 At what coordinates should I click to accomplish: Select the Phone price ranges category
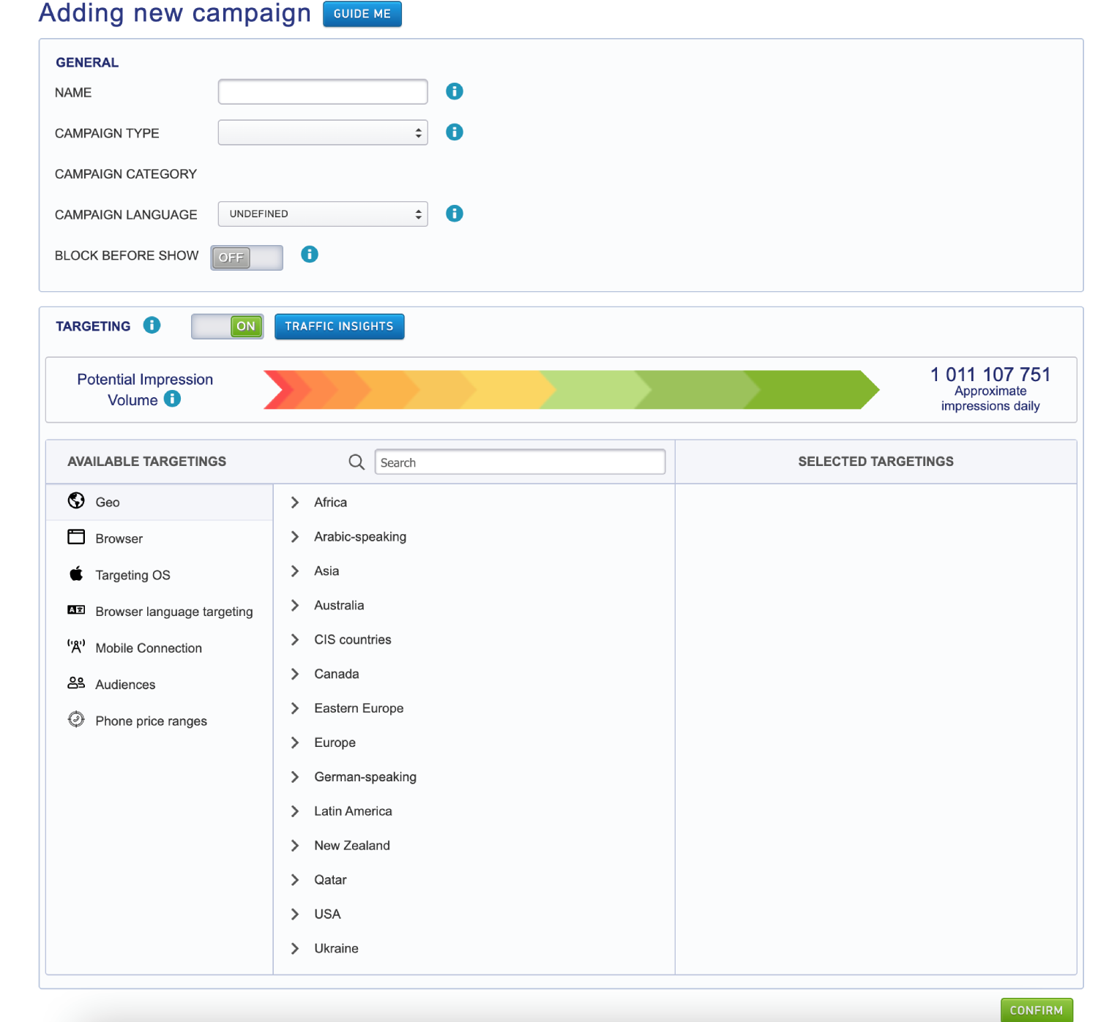pos(160,722)
